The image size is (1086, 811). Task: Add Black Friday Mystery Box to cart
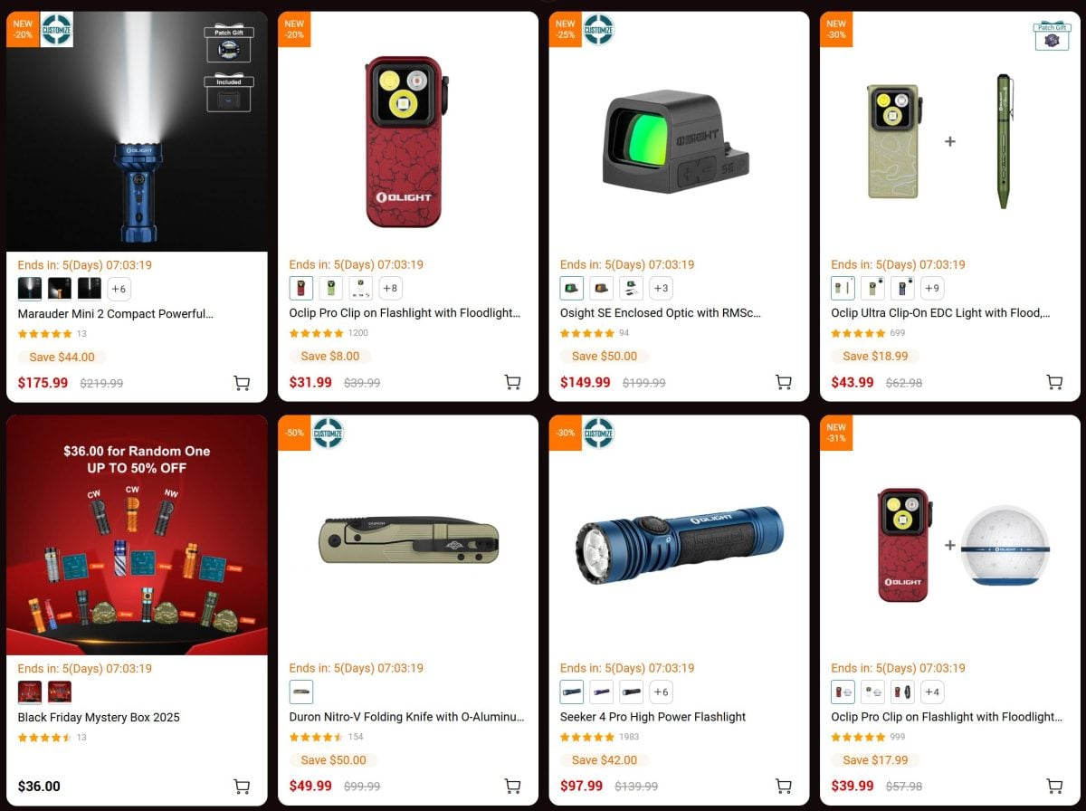pyautogui.click(x=242, y=787)
